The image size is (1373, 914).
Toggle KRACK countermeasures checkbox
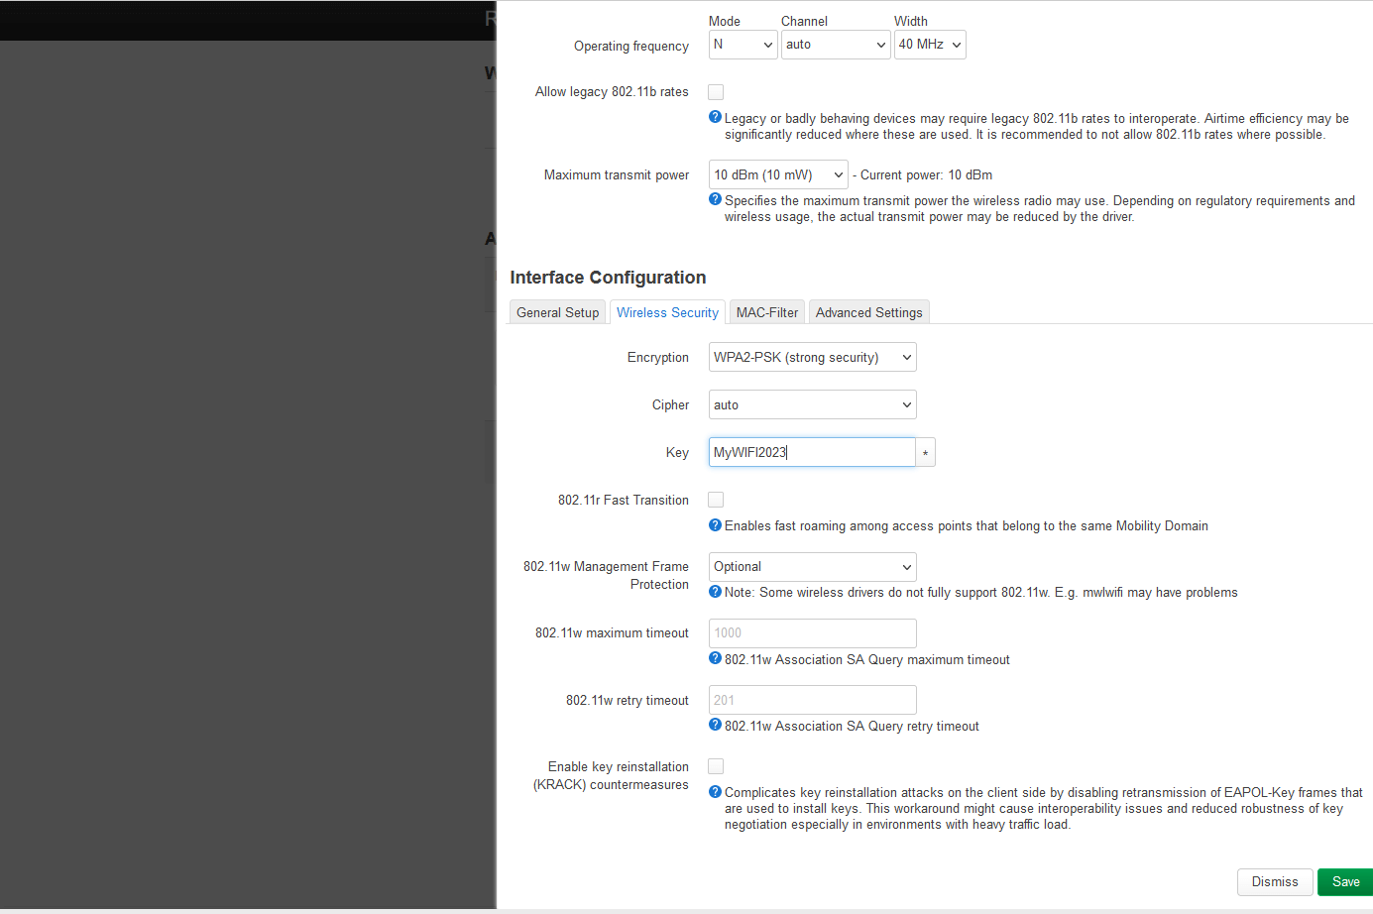tap(716, 766)
